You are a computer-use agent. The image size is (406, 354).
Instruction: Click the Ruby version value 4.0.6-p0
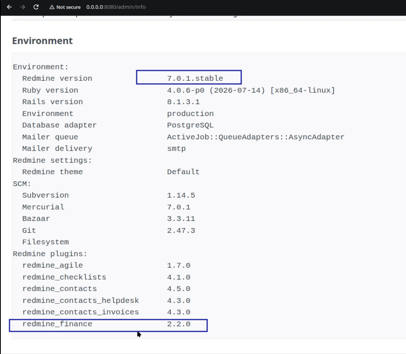186,90
